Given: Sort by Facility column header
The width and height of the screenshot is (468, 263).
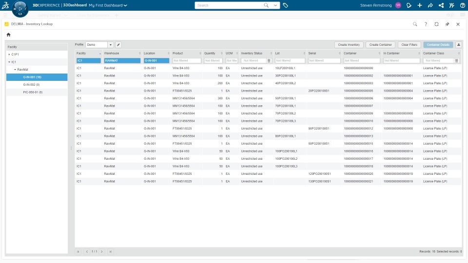Looking at the screenshot, I should (x=88, y=54).
